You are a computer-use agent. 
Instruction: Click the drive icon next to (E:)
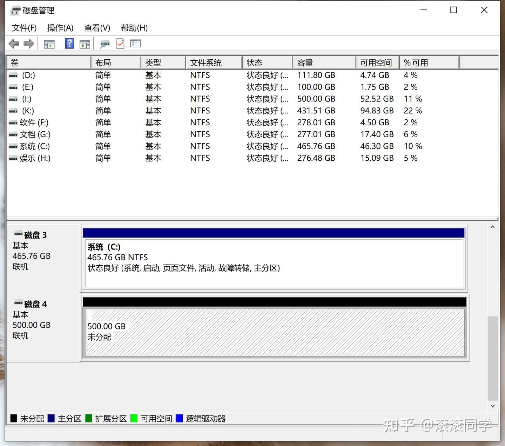tap(13, 87)
